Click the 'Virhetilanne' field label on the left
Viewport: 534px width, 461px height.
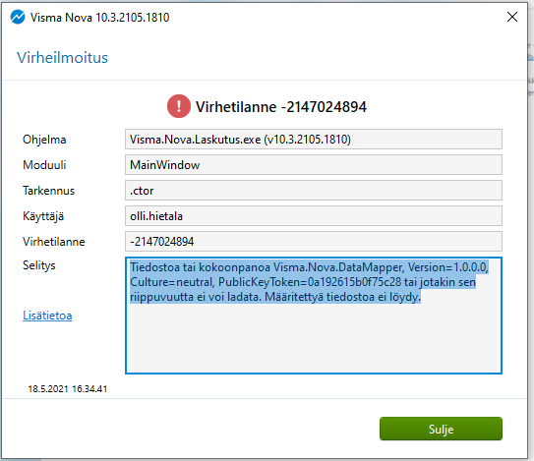(x=54, y=242)
